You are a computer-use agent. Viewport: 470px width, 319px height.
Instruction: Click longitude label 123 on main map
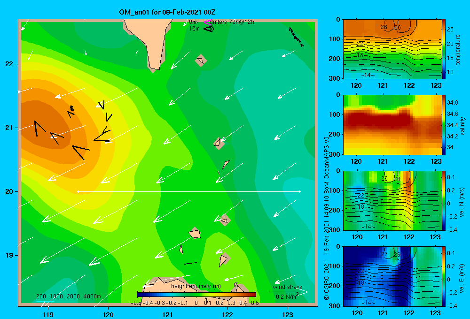click(x=288, y=314)
